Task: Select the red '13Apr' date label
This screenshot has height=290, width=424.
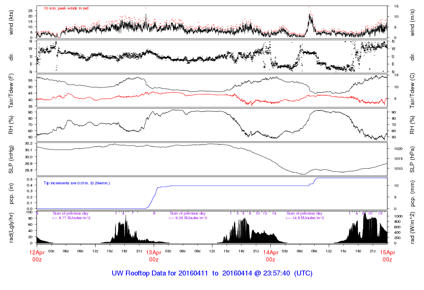Action: [154, 252]
